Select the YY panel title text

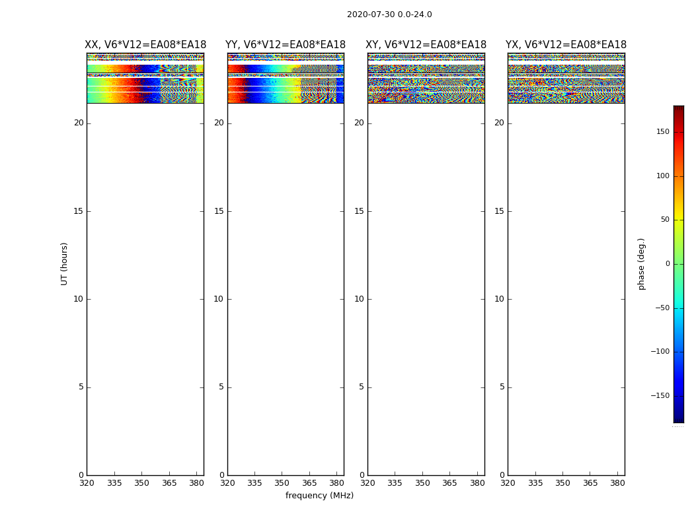(x=286, y=45)
